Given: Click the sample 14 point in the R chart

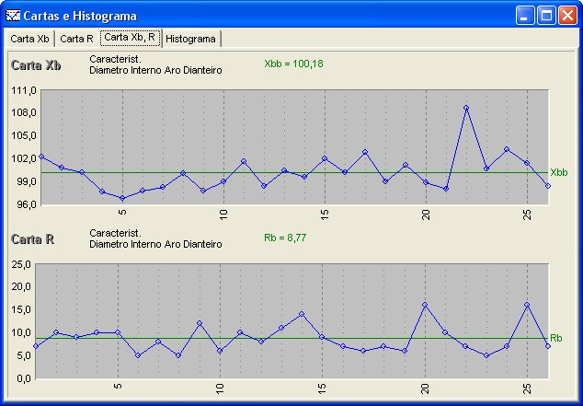Looking at the screenshot, I should click(302, 314).
